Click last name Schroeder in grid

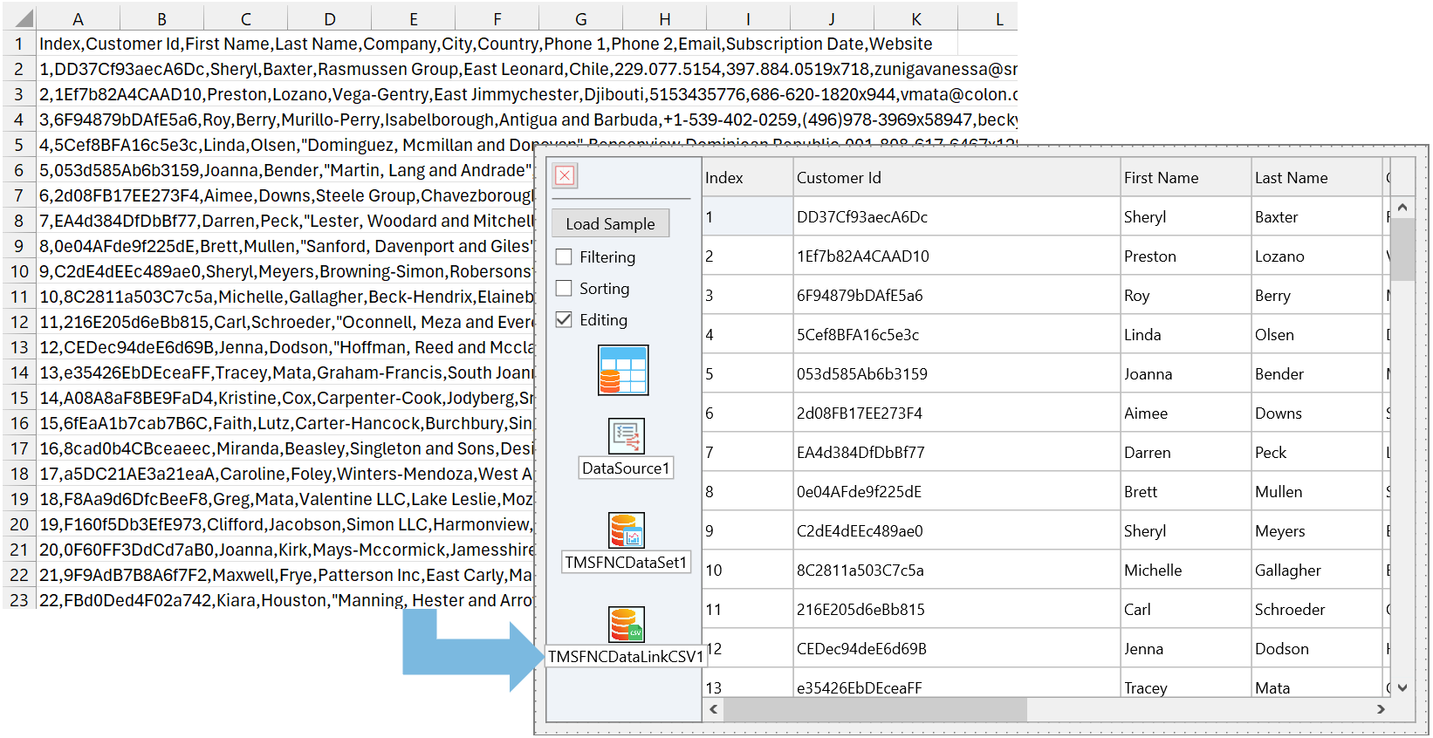tap(1316, 609)
